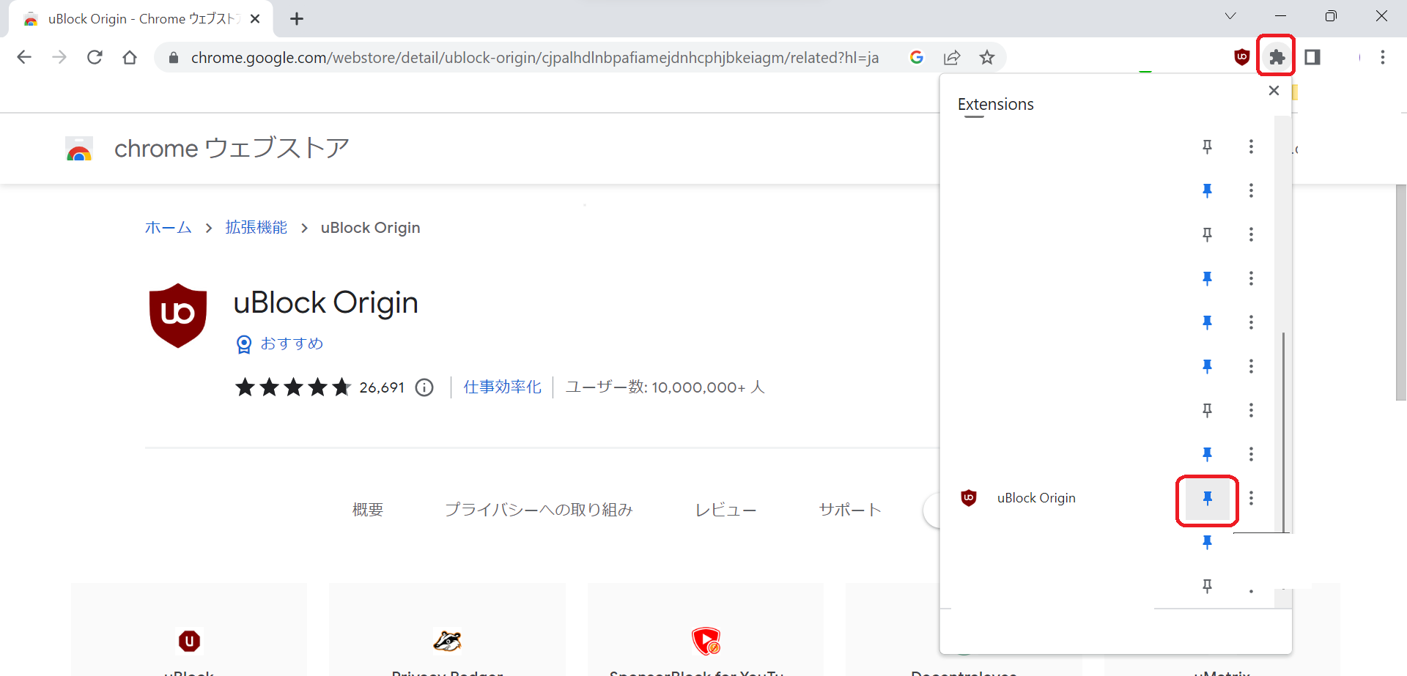Click the share icon in the address bar

(x=952, y=57)
